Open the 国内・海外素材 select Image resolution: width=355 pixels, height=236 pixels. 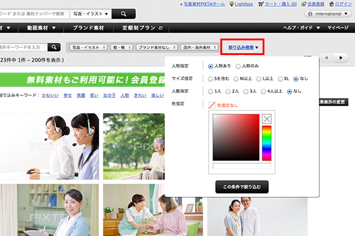[x=200, y=47]
